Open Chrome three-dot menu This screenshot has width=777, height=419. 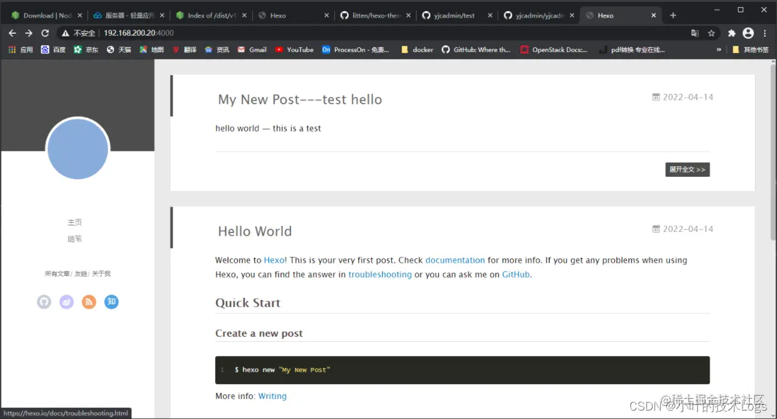[x=765, y=33]
